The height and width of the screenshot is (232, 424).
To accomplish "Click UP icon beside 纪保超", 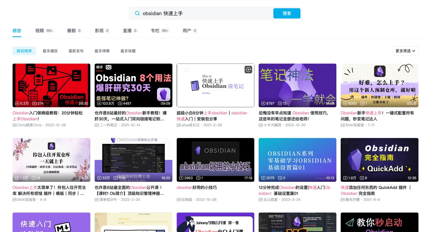I will click(178, 200).
